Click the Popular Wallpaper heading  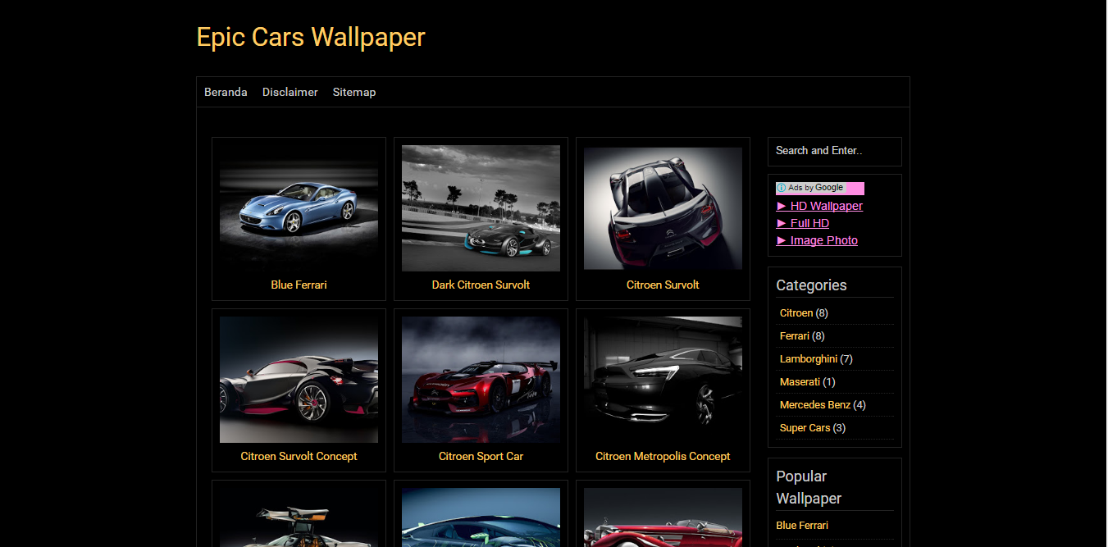pos(809,487)
